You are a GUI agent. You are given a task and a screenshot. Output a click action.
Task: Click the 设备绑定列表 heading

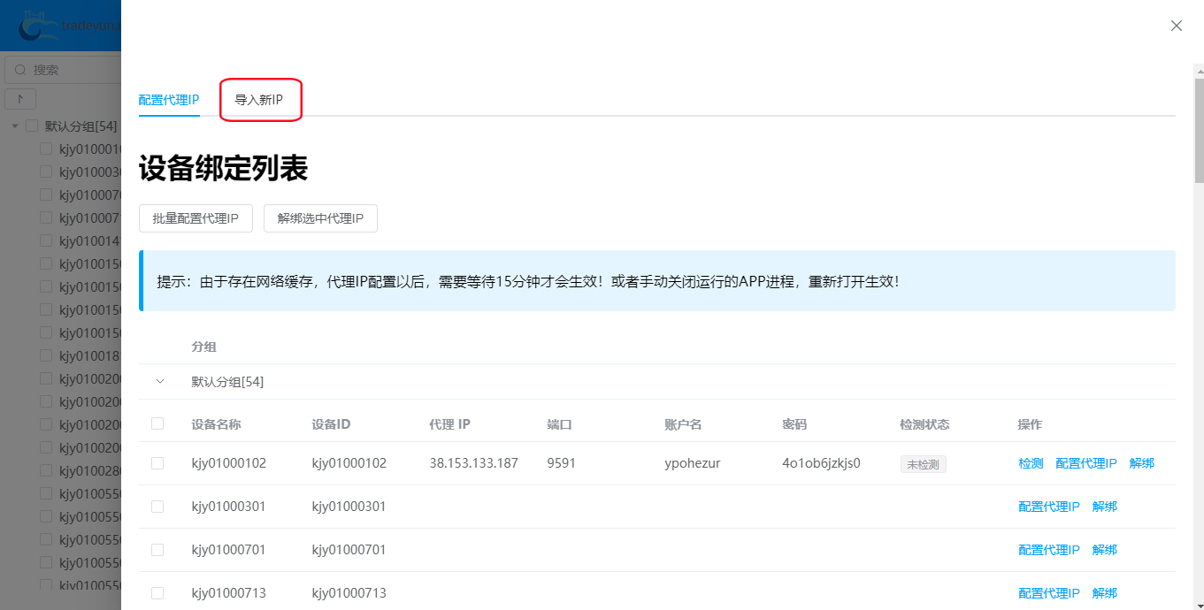223,168
